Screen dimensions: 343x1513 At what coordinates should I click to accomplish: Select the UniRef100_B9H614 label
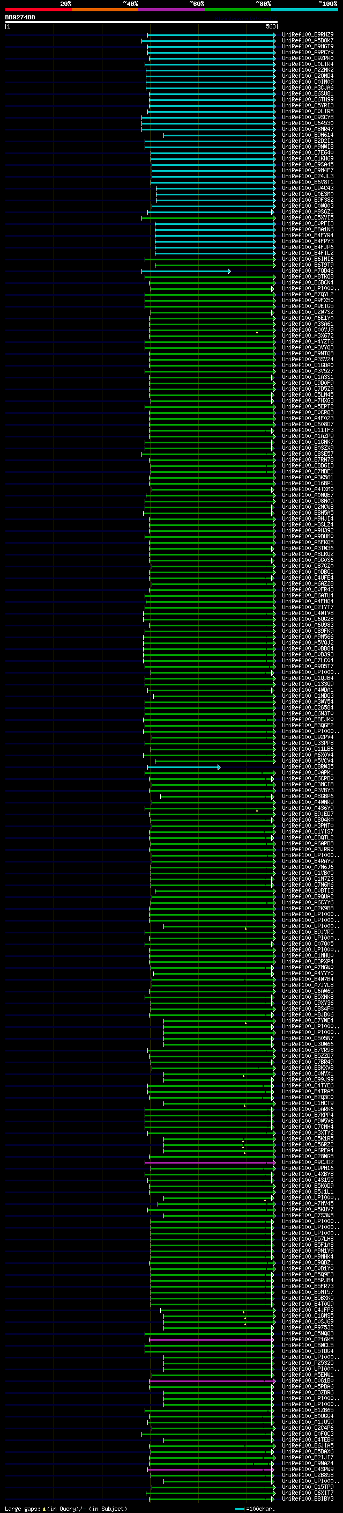308,135
